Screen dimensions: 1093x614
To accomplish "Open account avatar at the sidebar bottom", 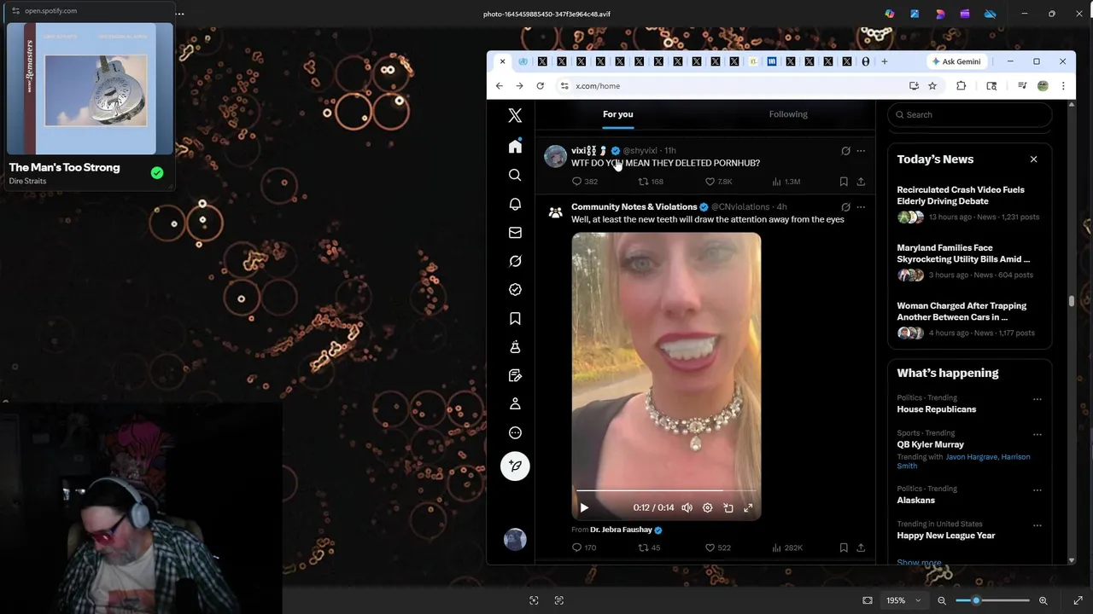I will click(x=515, y=539).
